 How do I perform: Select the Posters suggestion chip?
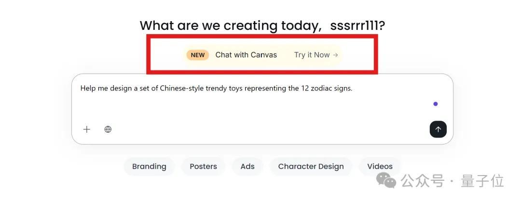(x=204, y=166)
